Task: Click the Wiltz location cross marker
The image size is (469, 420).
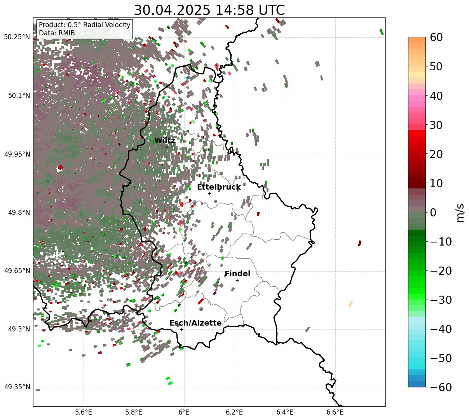Action: tap(167, 146)
